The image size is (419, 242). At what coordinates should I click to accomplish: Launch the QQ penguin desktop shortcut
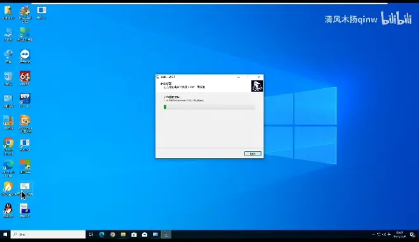tap(8, 210)
